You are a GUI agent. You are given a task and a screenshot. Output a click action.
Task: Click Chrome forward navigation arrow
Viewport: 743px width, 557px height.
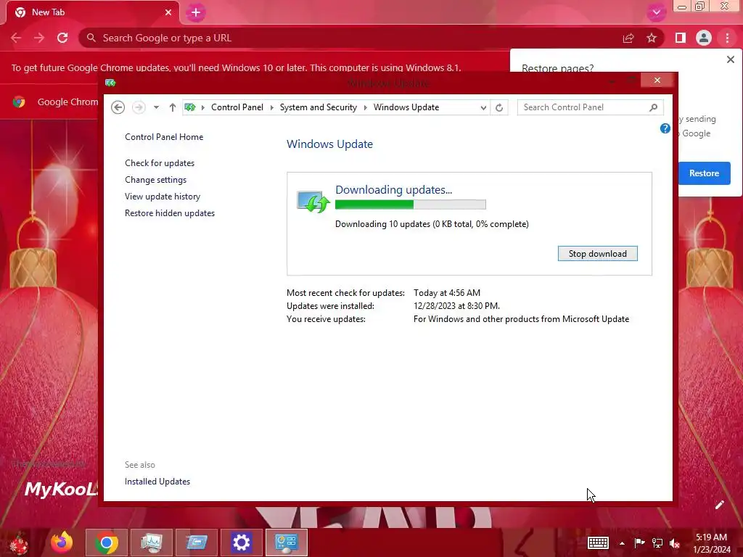[x=39, y=38]
